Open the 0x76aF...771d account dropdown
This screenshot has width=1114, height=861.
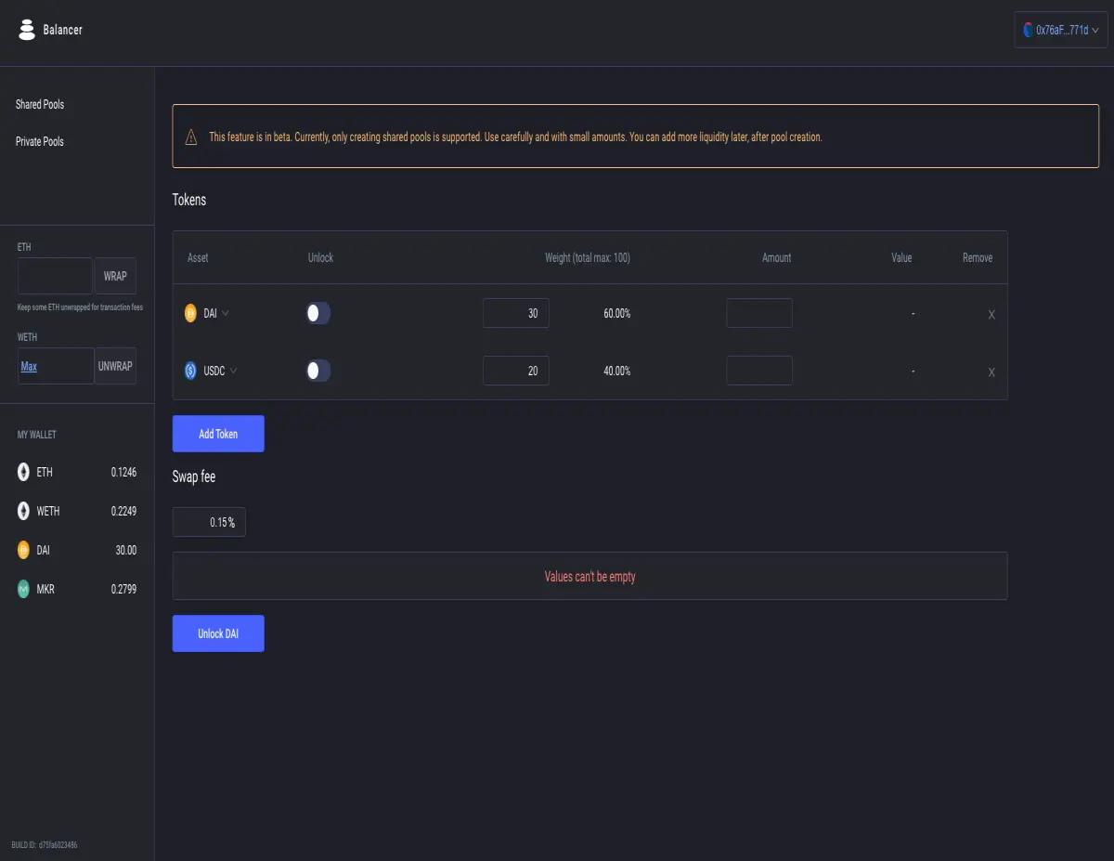click(x=1061, y=30)
